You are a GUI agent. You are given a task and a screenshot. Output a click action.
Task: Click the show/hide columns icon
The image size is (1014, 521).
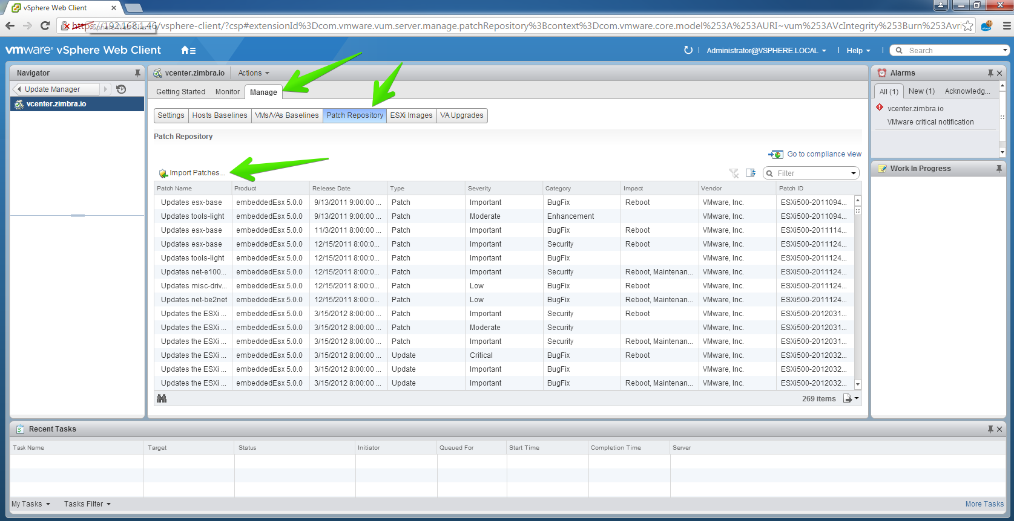coord(751,173)
